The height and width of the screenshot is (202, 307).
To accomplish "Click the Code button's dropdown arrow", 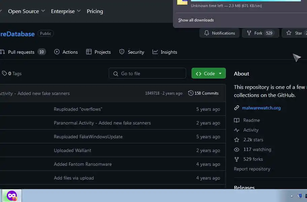I will [x=220, y=73].
